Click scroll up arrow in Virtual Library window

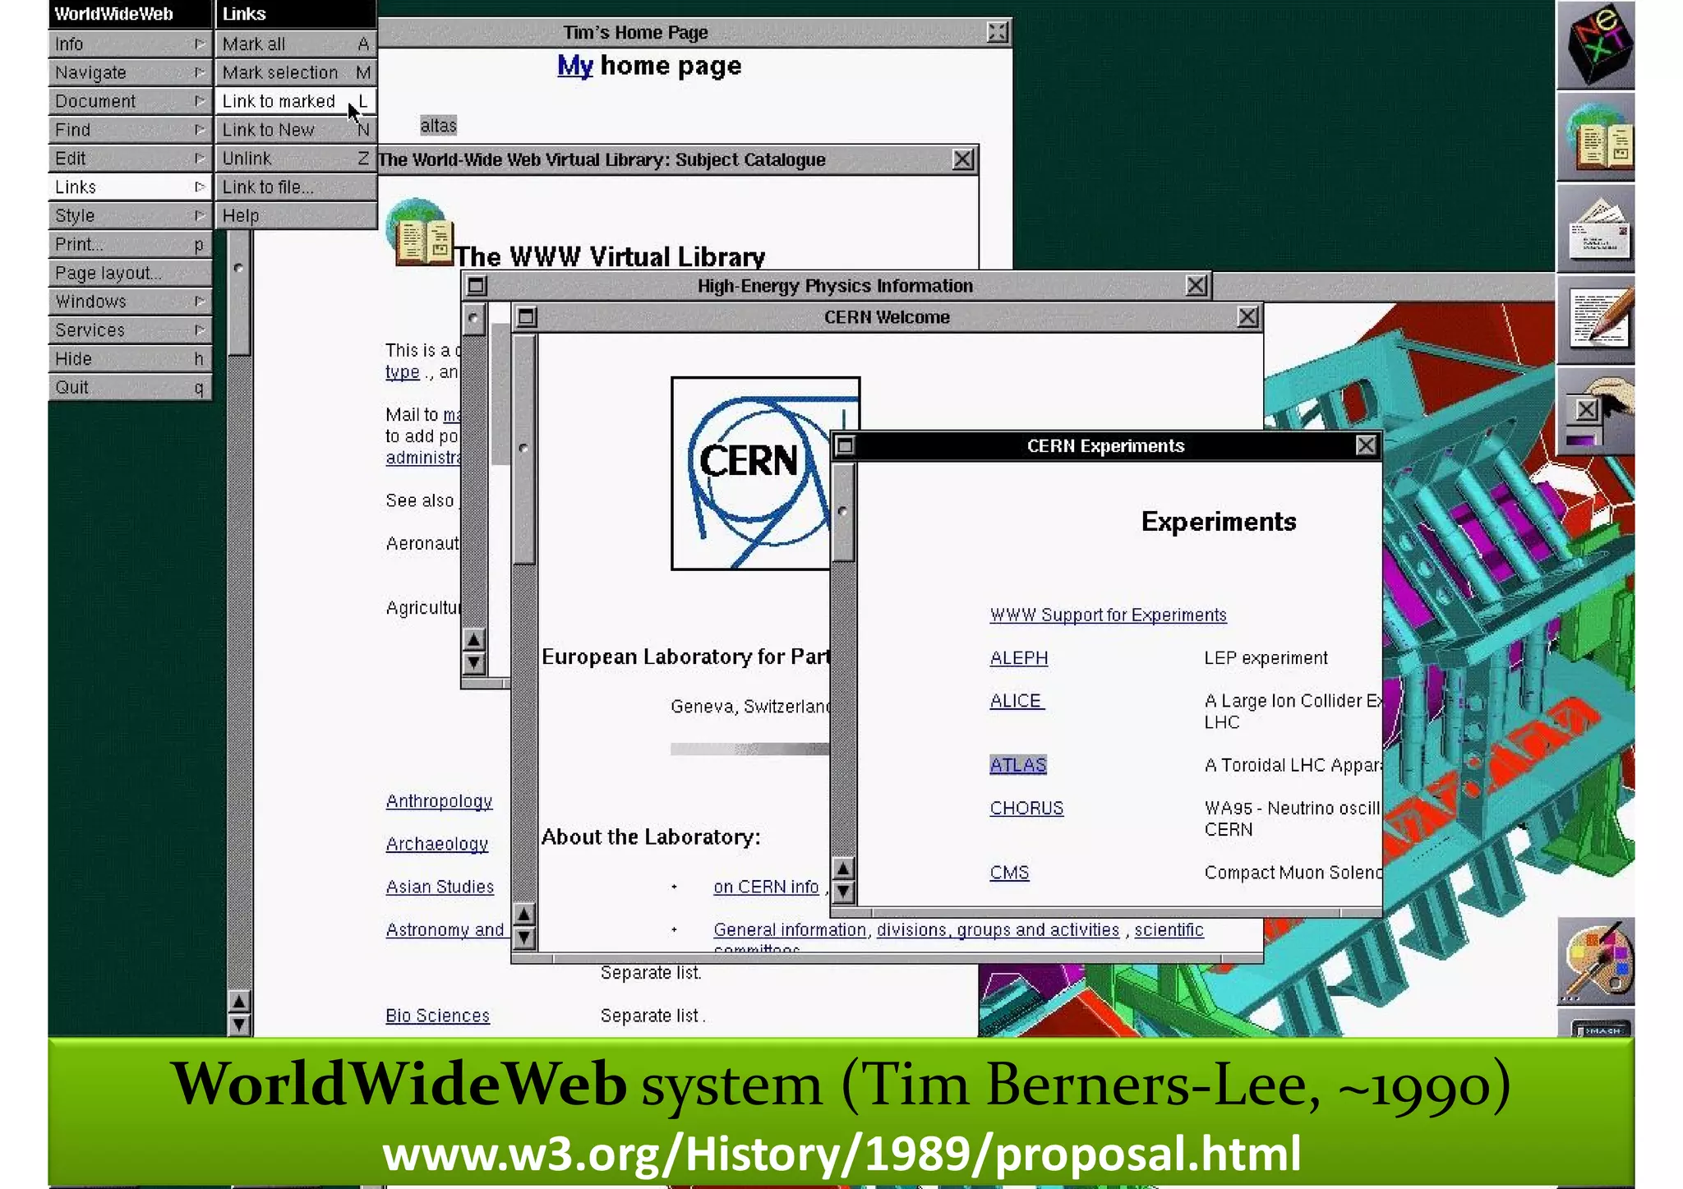[x=238, y=1002]
